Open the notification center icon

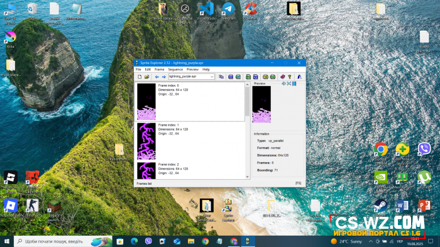(431, 241)
